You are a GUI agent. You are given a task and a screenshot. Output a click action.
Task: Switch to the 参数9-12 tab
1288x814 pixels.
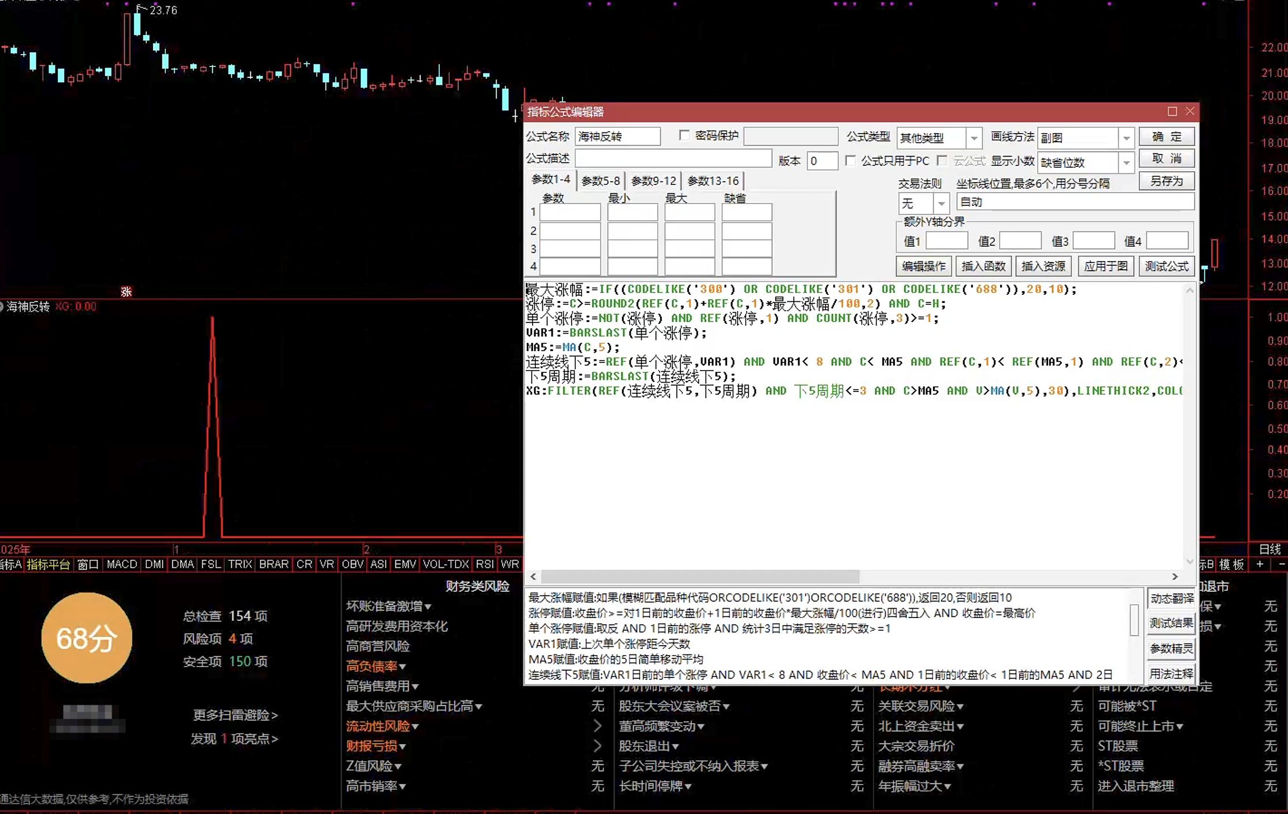point(653,181)
